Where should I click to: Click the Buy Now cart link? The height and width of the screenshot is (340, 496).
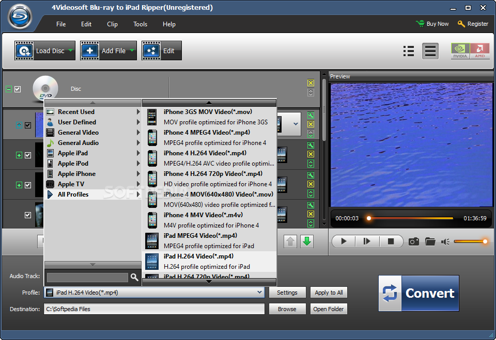click(432, 24)
